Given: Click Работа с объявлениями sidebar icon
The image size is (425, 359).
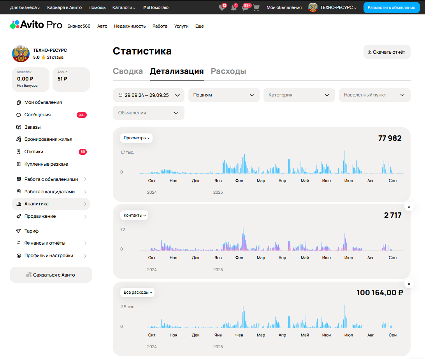Looking at the screenshot, I should 19,179.
